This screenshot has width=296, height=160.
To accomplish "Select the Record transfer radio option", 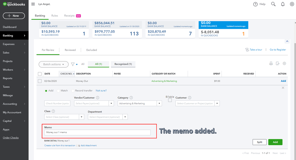I will tap(73, 91).
